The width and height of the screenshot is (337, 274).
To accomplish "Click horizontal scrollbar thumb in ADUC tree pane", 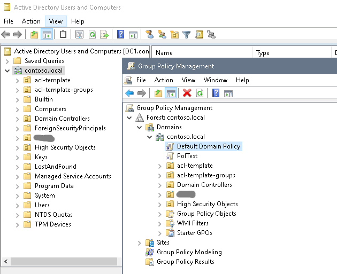I will pos(64,262).
